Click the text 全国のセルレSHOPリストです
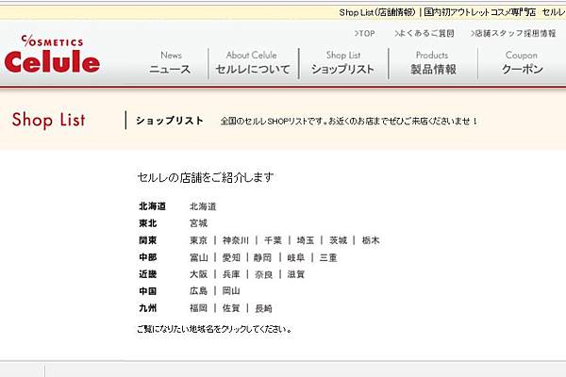 [274, 121]
